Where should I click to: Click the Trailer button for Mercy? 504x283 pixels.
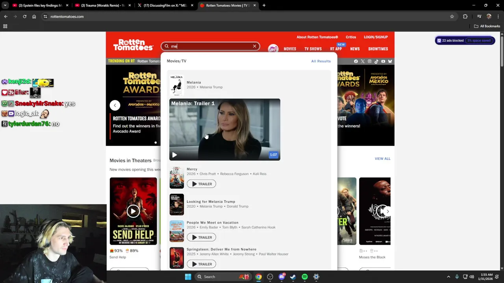click(x=201, y=184)
